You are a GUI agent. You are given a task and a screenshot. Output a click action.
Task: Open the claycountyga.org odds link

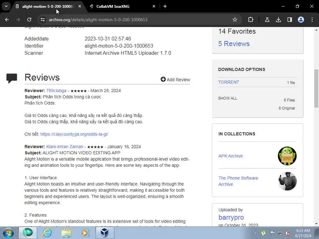(x=74, y=134)
